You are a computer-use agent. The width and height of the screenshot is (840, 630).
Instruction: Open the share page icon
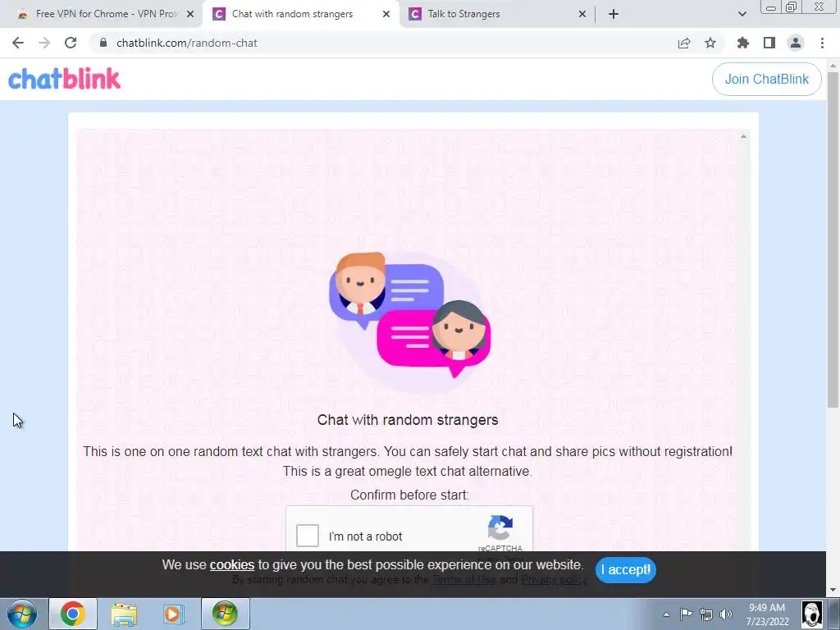tap(684, 43)
